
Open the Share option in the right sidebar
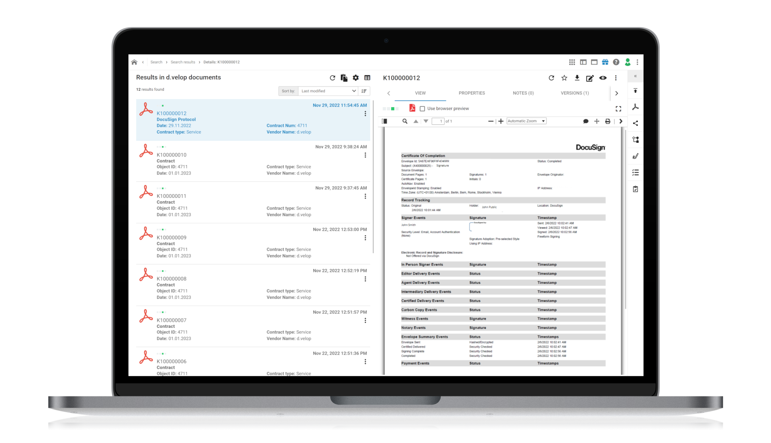pyautogui.click(x=636, y=123)
